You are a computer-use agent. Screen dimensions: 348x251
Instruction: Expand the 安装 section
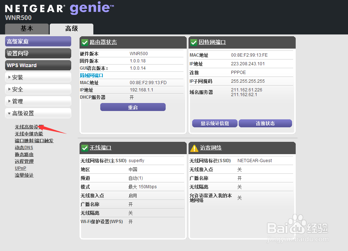tap(38, 77)
